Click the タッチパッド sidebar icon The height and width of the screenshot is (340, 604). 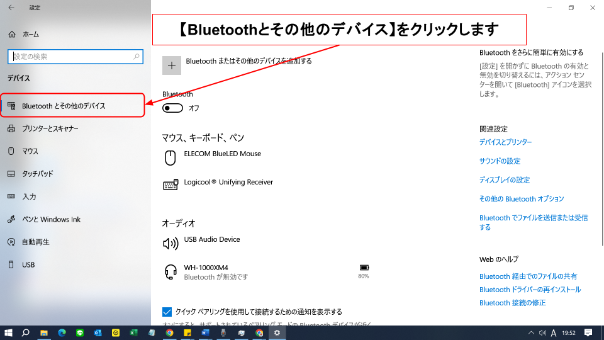pyautogui.click(x=11, y=174)
